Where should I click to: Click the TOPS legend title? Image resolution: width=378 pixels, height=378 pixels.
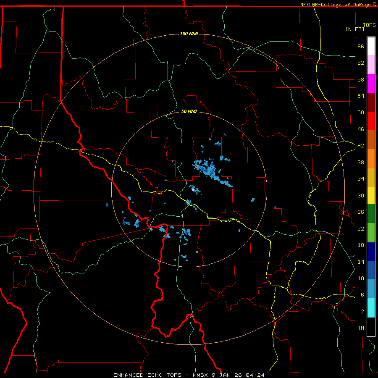(369, 25)
